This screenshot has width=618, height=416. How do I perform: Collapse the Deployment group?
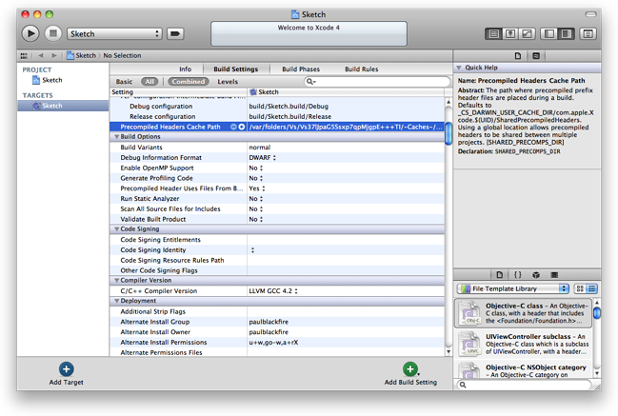click(117, 301)
